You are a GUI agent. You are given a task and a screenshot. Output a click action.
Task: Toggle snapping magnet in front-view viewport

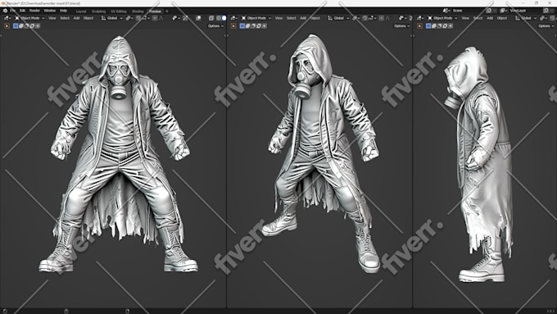pyautogui.click(x=138, y=18)
